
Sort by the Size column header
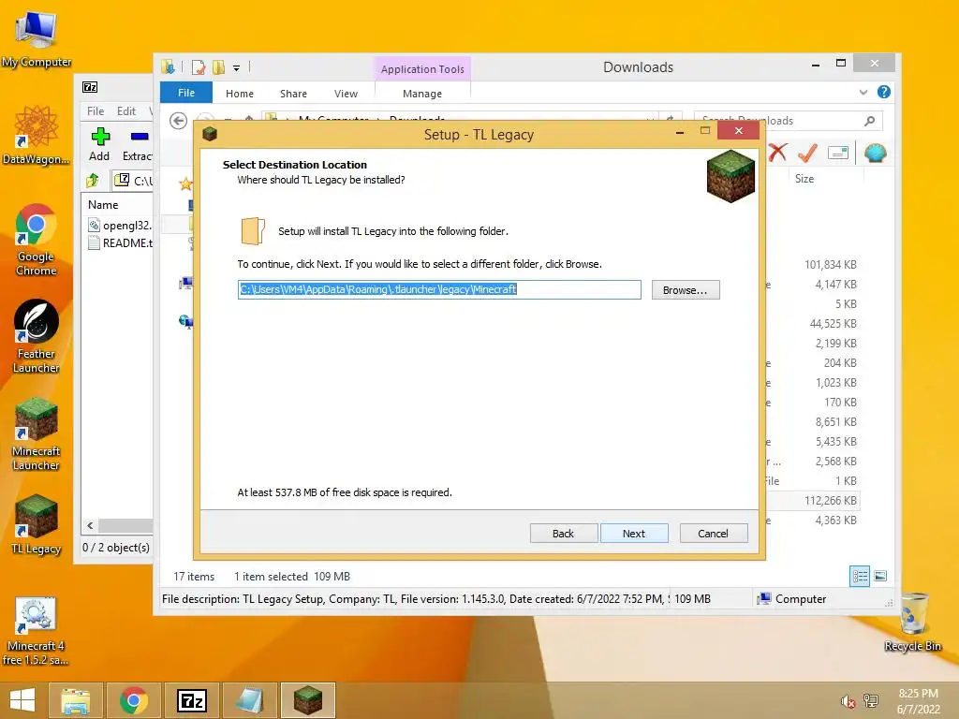804,179
